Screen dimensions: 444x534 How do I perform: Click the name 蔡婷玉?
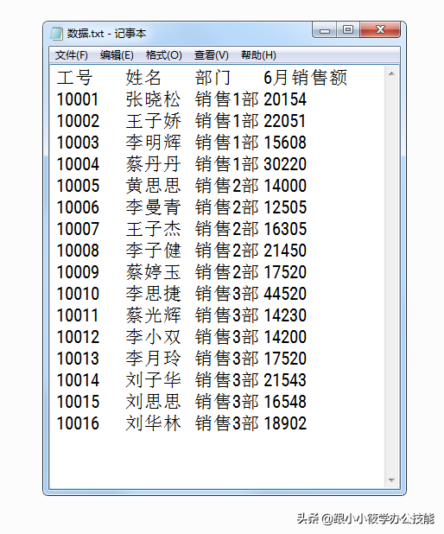[x=153, y=272]
